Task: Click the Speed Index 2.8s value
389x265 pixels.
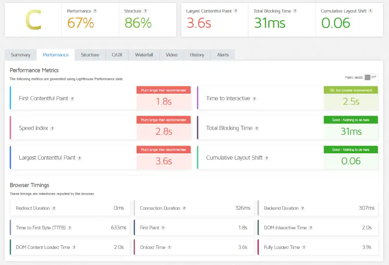Action: [x=164, y=131]
